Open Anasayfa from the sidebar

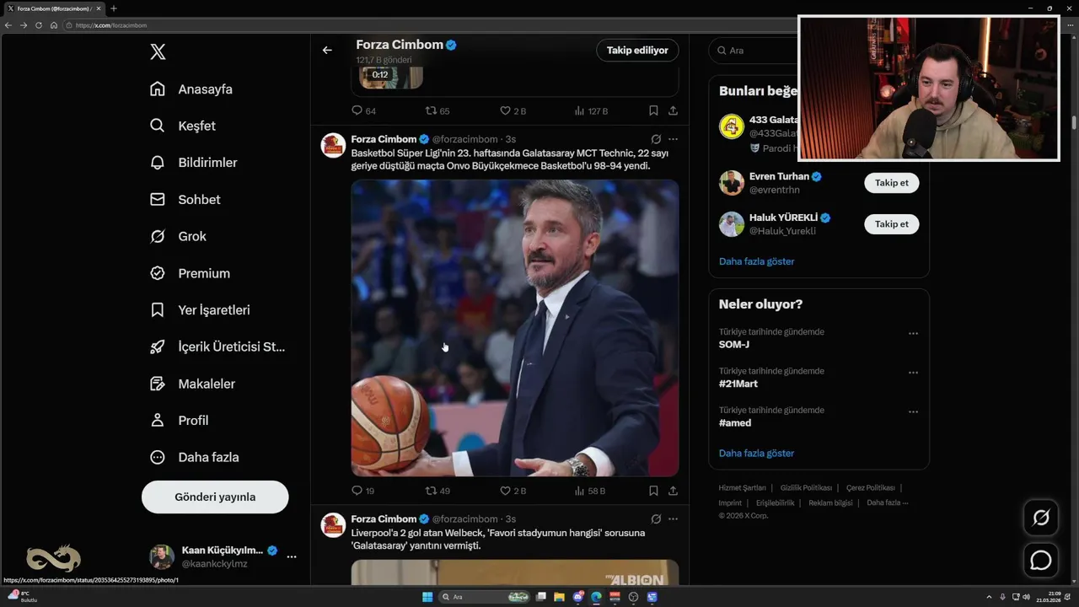[x=191, y=89]
